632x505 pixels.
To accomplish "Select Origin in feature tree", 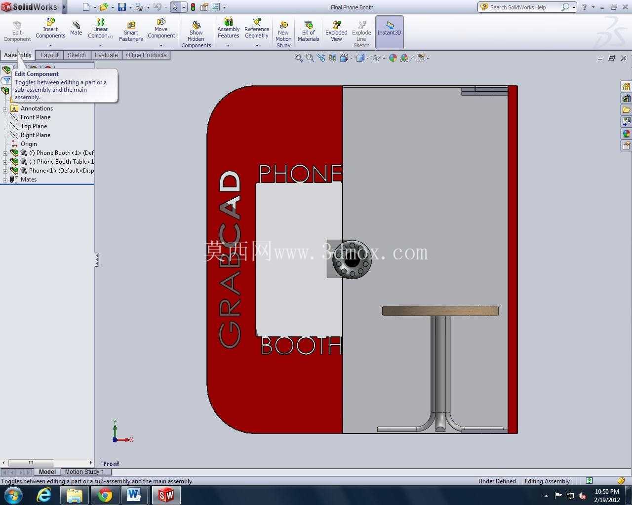I will (29, 144).
